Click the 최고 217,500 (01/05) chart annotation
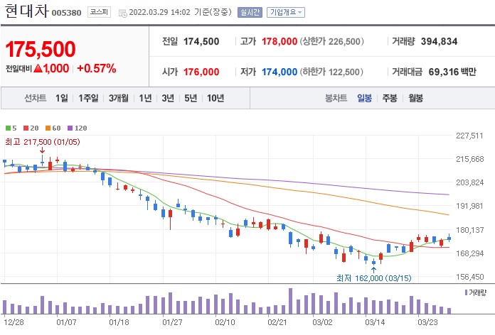The image size is (495, 335). pyautogui.click(x=42, y=142)
